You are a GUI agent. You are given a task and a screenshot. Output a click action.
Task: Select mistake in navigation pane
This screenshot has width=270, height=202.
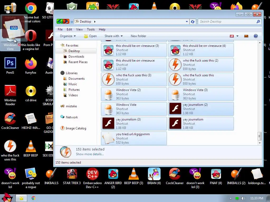click(69, 106)
